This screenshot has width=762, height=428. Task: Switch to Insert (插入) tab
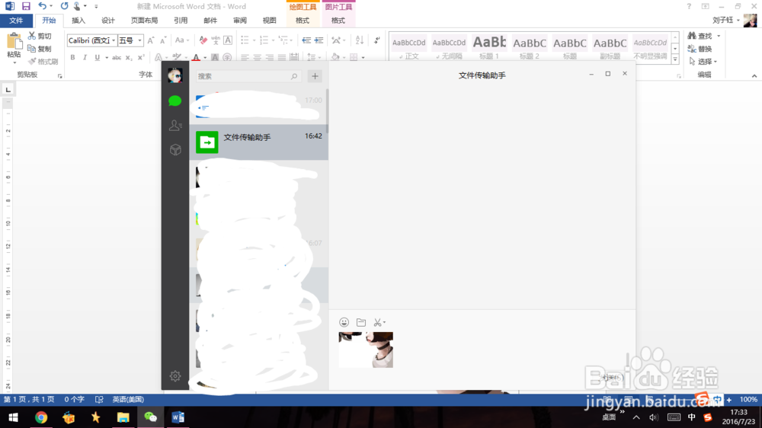pyautogui.click(x=78, y=21)
